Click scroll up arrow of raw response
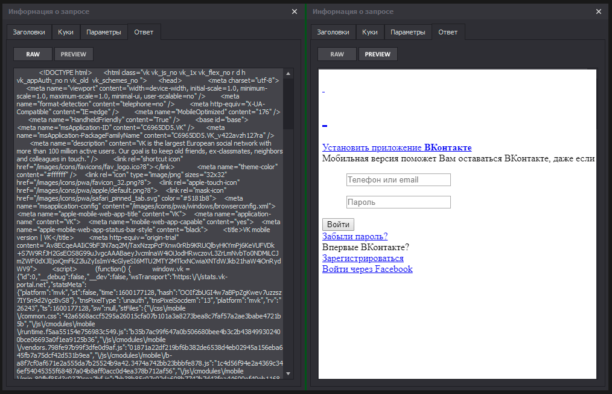Image resolution: width=612 pixels, height=394 pixels. pyautogui.click(x=288, y=73)
